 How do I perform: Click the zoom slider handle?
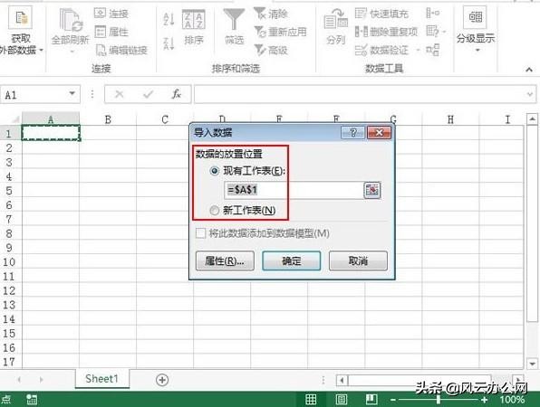click(438, 400)
